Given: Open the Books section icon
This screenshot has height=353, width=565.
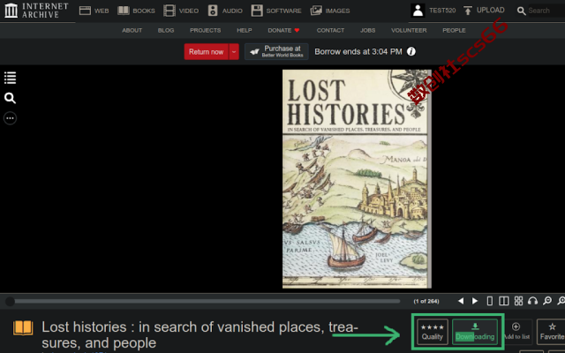Looking at the screenshot, I should (124, 11).
